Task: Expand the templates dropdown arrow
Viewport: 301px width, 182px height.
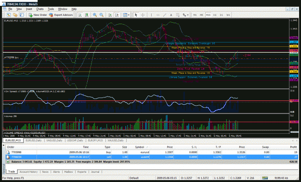Action: click(x=129, y=15)
